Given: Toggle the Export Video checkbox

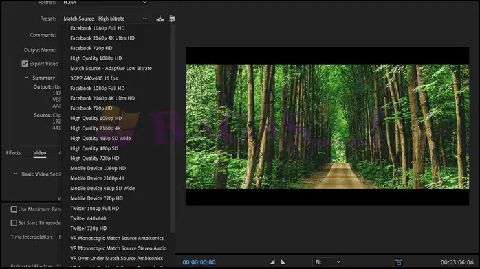Looking at the screenshot, I should [25, 64].
